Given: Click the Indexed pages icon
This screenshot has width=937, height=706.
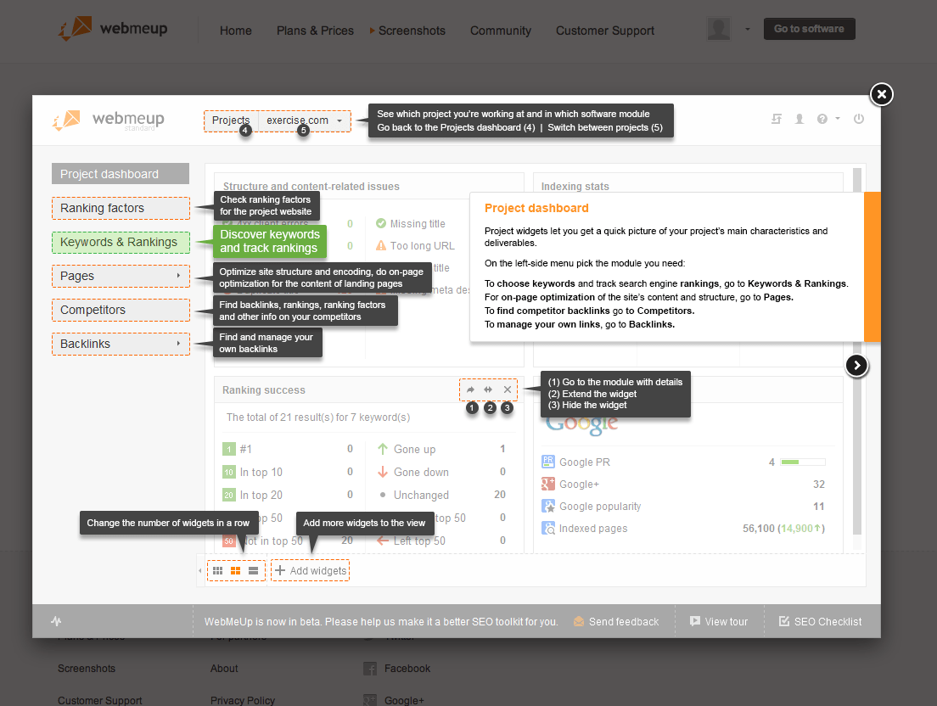Looking at the screenshot, I should coord(548,528).
